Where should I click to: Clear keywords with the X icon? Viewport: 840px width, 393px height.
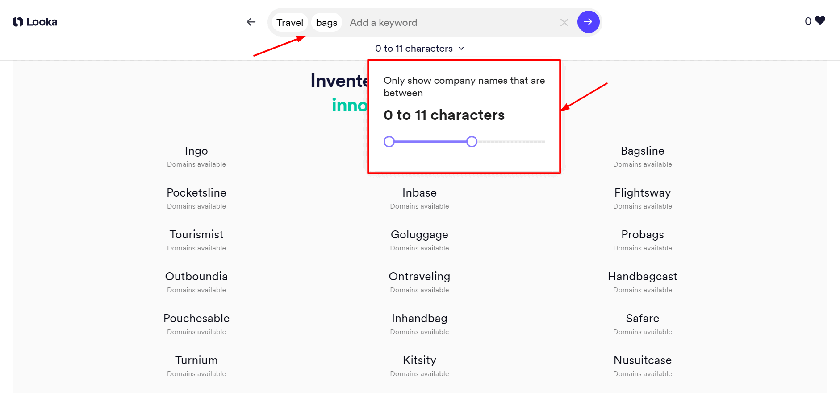564,22
